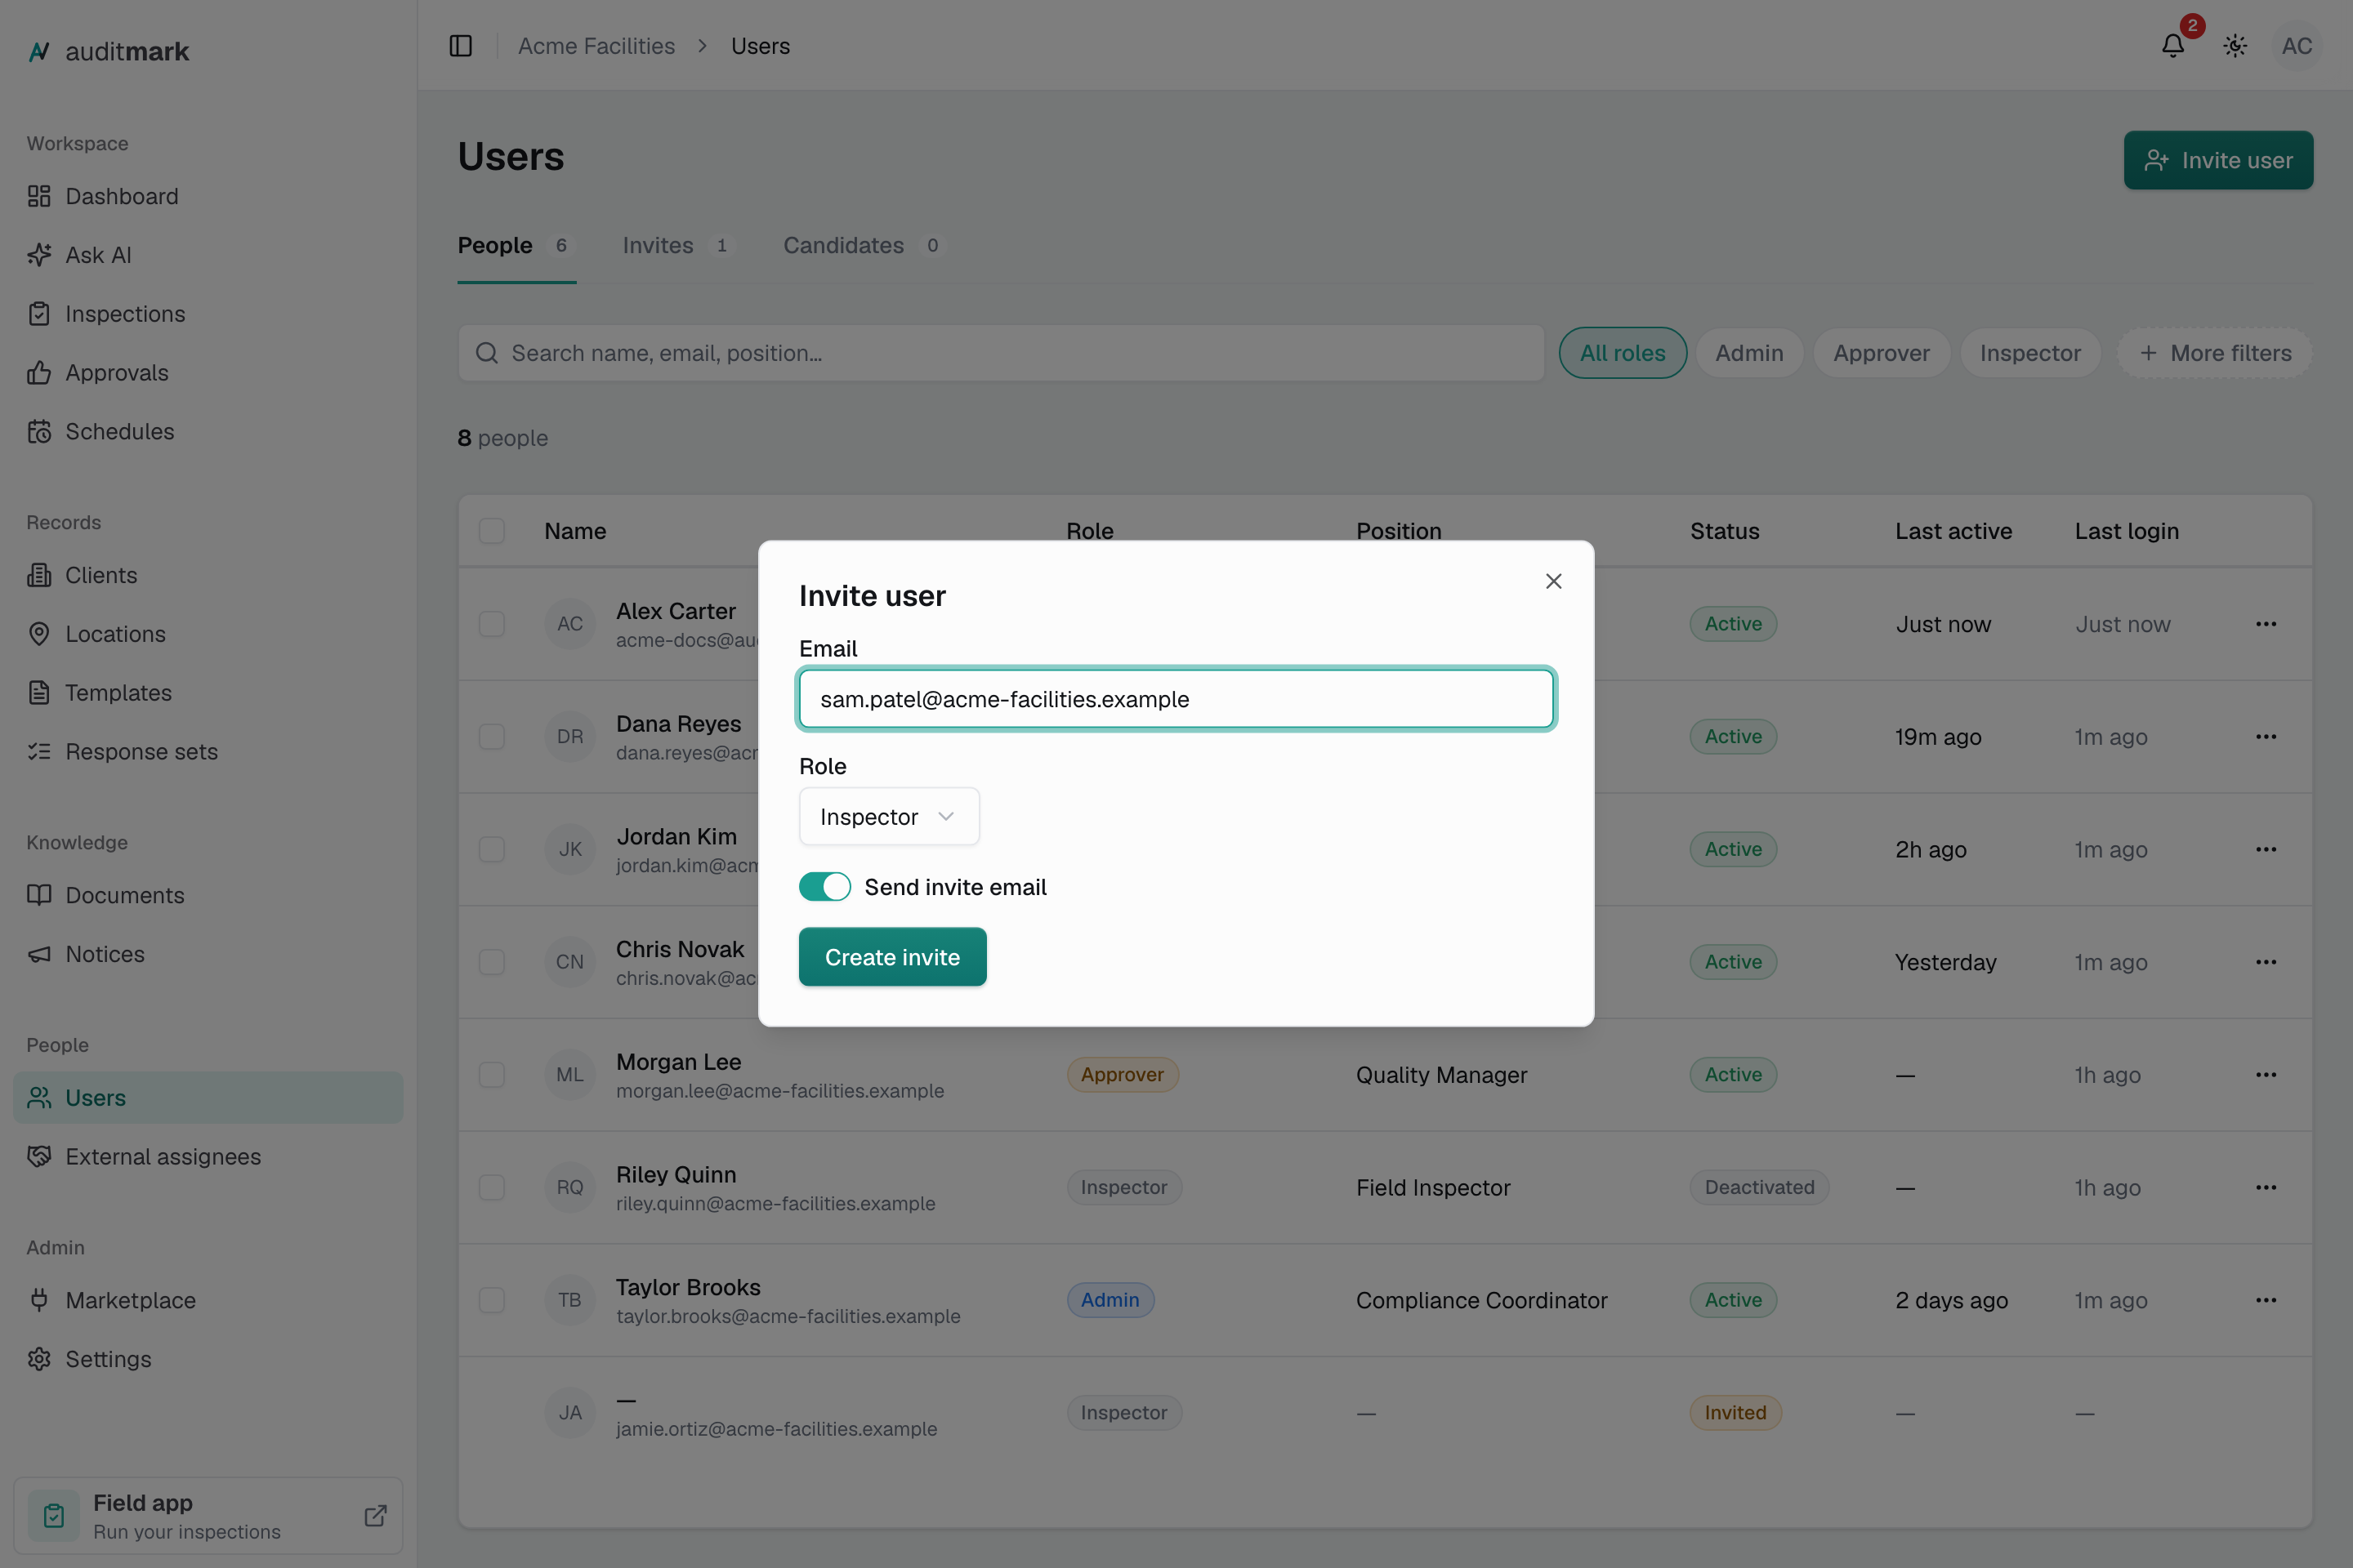Open row actions menu for Taylor Brooks
Image resolution: width=2353 pixels, height=1568 pixels.
coord(2266,1300)
